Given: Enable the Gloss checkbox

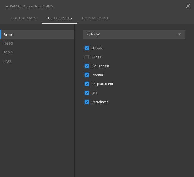Looking at the screenshot, I should (87, 57).
